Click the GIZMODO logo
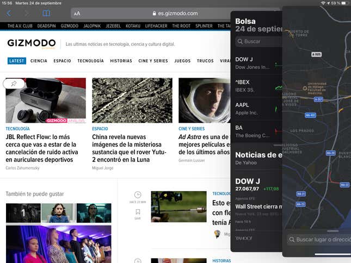Screen dimensions: 351x263 tap(32, 43)
